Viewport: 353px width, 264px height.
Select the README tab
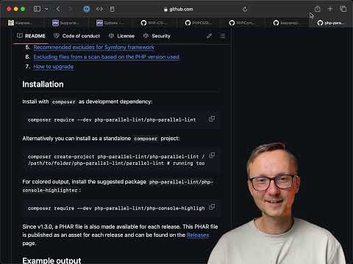[x=31, y=36]
